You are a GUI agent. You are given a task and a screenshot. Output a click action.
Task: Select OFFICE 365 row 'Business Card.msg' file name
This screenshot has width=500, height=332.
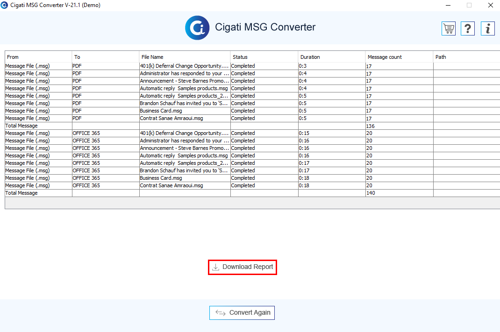(x=185, y=178)
